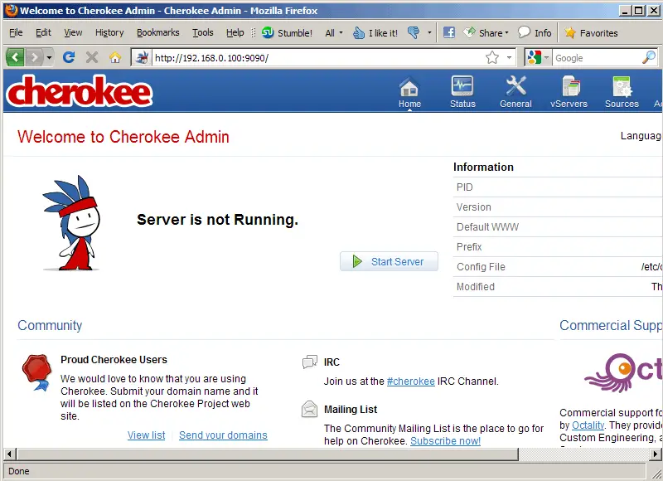Click the Proud Cherokee Users seal icon
The height and width of the screenshot is (481, 663).
tap(36, 372)
